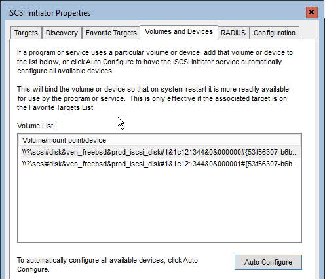325x279 pixels.
Task: Click the Volume/mount point/device column header
Action: [159, 140]
